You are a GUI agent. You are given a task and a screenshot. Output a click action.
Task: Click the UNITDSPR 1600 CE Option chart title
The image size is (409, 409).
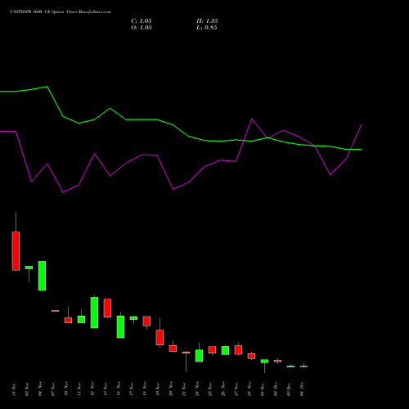pos(61,12)
